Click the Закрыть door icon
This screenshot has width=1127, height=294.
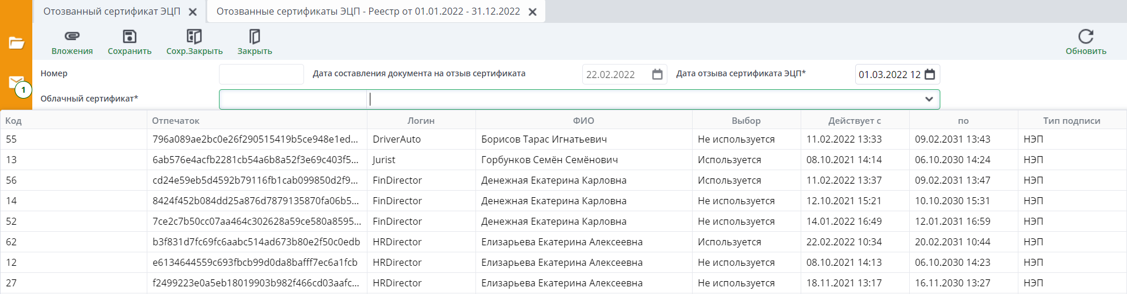(254, 36)
